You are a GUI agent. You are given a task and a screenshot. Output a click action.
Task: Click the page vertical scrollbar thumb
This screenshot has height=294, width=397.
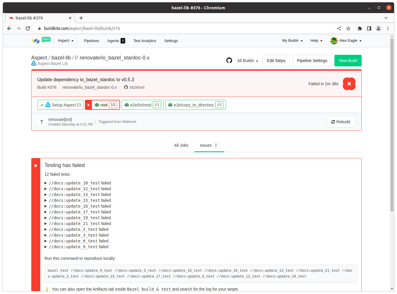coord(392,125)
